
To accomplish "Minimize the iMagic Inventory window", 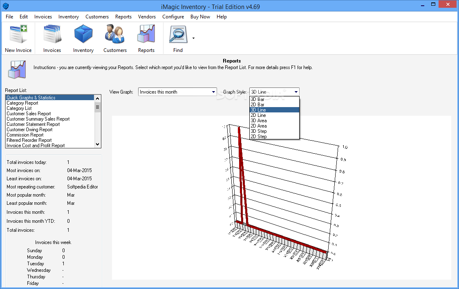I will (422, 5).
